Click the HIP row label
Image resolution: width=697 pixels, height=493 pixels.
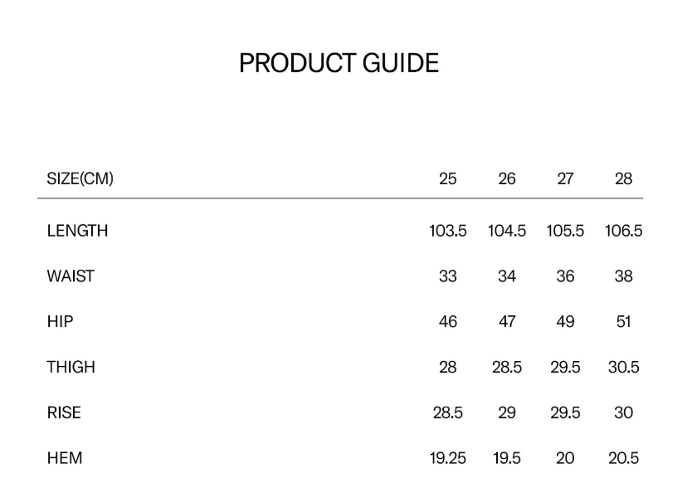point(60,321)
